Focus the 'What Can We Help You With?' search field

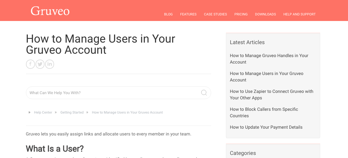118,93
